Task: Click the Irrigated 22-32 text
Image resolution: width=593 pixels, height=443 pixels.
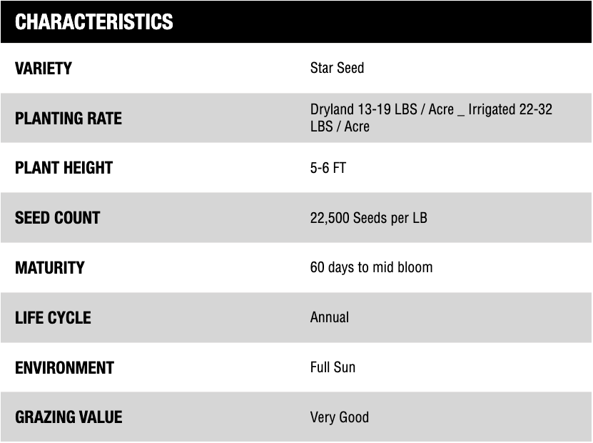Action: pyautogui.click(x=510, y=110)
